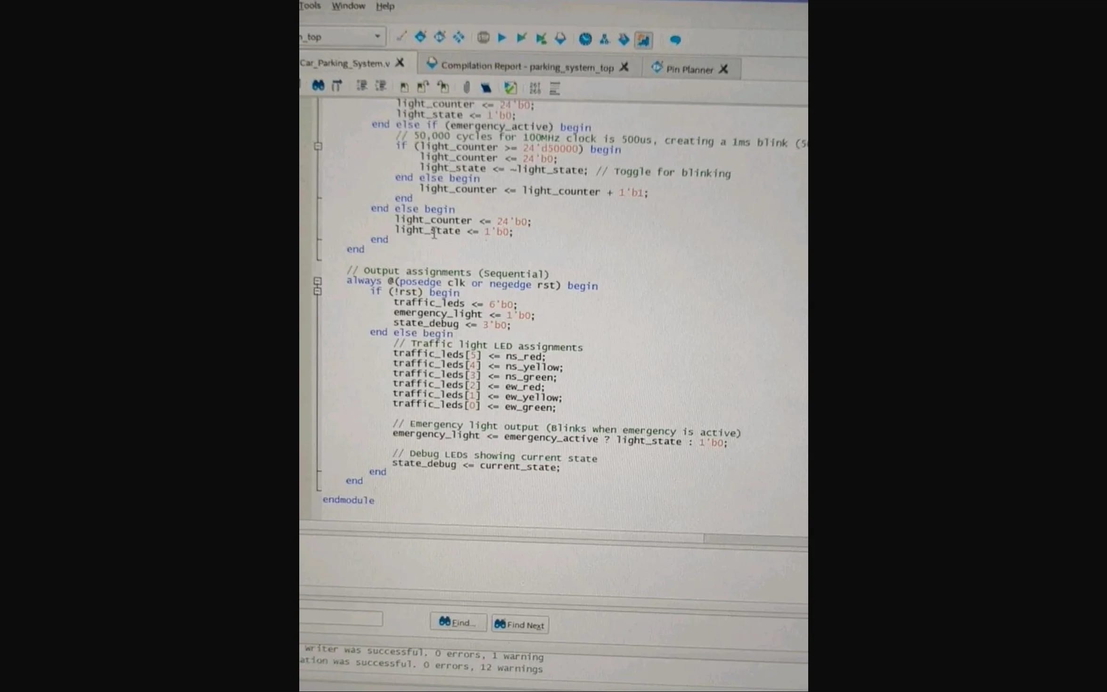Screen dimensions: 1107x692
Task: Click the highlighted Platform Designer icon
Action: tap(644, 40)
